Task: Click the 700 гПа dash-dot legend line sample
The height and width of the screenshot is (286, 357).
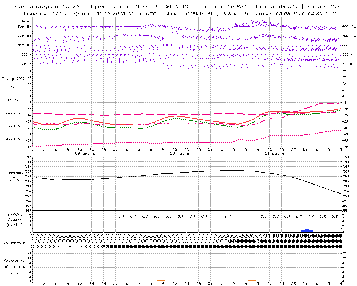Action: point(13,129)
